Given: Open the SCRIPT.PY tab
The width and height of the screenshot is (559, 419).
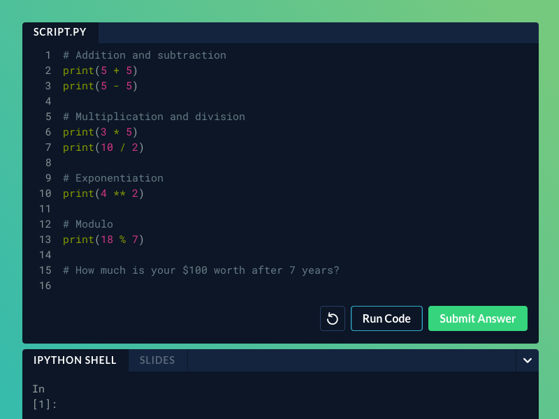Looking at the screenshot, I should click(59, 32).
